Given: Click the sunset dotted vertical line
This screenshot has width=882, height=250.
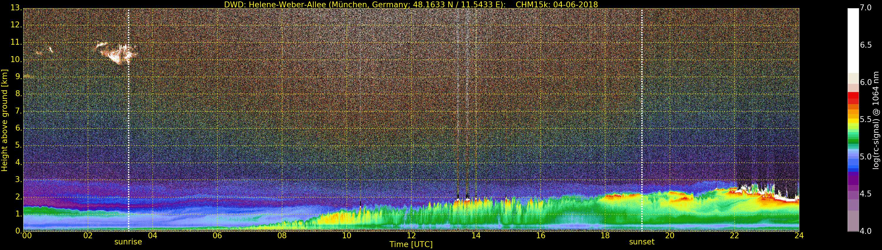Looking at the screenshot, I should tap(642, 120).
